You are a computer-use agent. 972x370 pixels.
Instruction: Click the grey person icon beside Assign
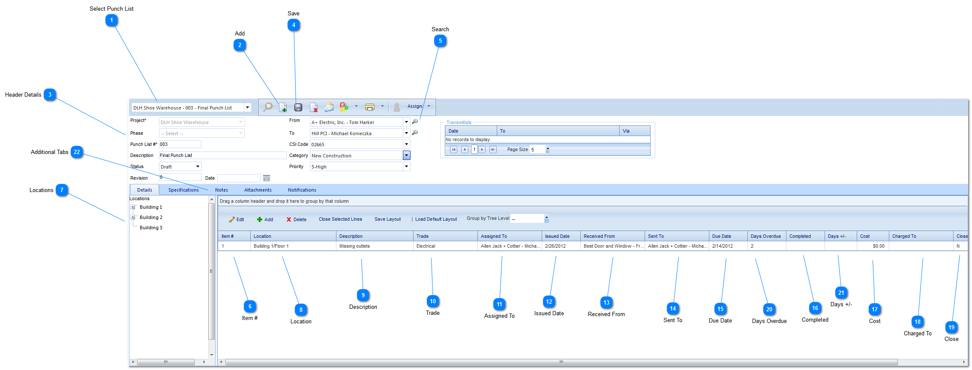pyautogui.click(x=397, y=107)
